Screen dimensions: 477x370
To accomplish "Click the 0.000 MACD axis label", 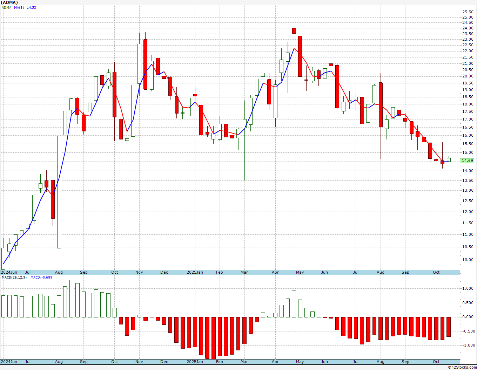I will 468,317.
